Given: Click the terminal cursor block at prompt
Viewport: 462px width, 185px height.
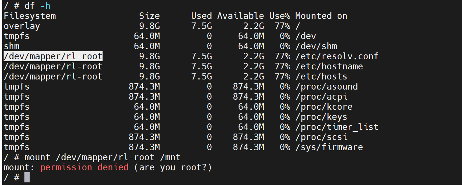Looking at the screenshot, I should pyautogui.click(x=27, y=178).
